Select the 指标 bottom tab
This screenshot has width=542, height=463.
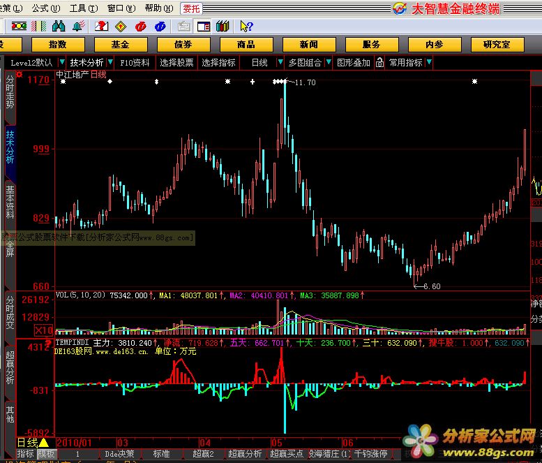[x=25, y=454]
